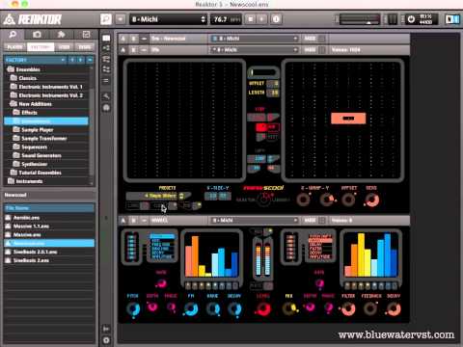Click the Feedback knob in lower instrument
The height and width of the screenshot is (347, 463).
coord(370,308)
